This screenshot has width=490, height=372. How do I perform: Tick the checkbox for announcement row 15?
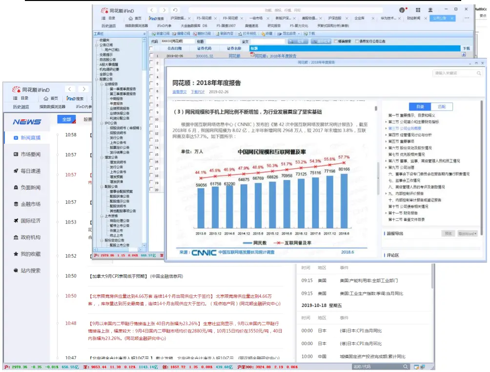coord(151,154)
